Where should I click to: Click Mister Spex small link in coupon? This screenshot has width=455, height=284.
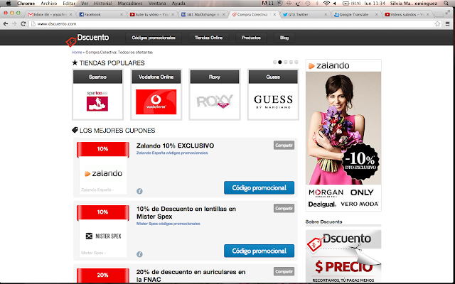93,253
